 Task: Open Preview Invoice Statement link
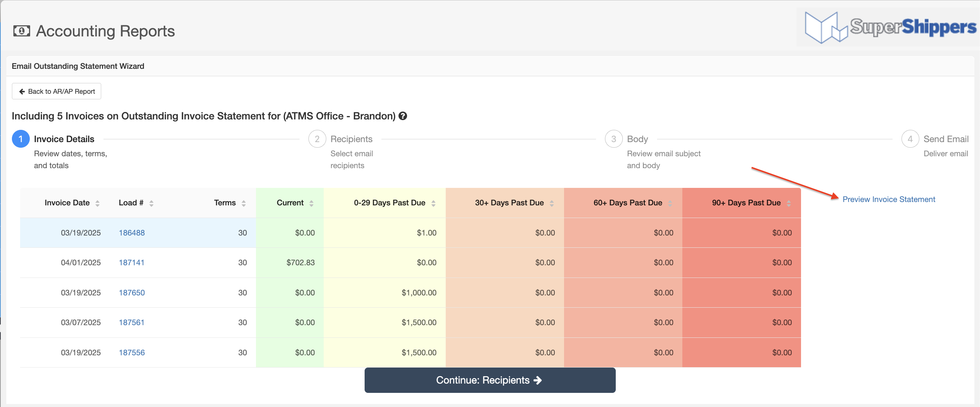click(888, 199)
